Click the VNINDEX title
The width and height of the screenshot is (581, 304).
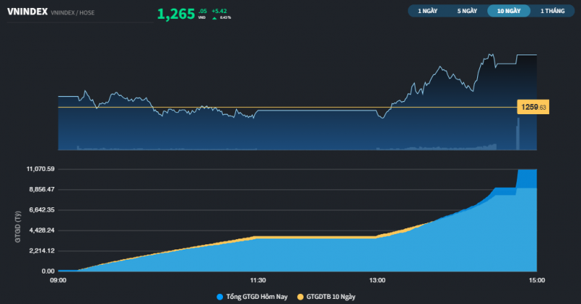28,12
